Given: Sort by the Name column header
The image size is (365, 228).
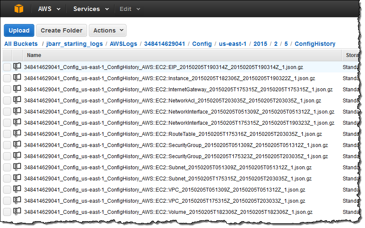Looking at the screenshot, I should pos(34,55).
